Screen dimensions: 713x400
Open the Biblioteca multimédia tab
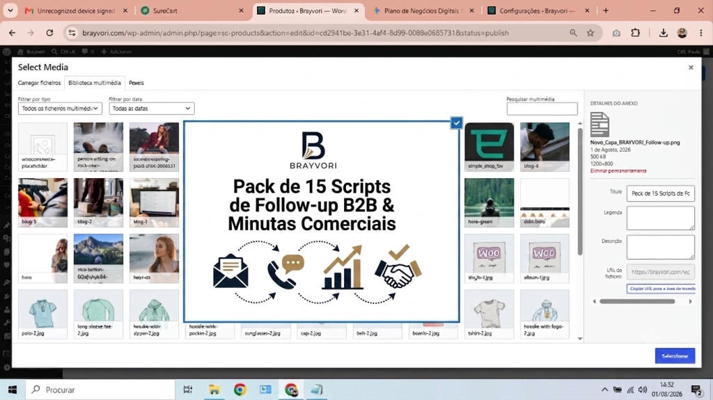[x=95, y=83]
